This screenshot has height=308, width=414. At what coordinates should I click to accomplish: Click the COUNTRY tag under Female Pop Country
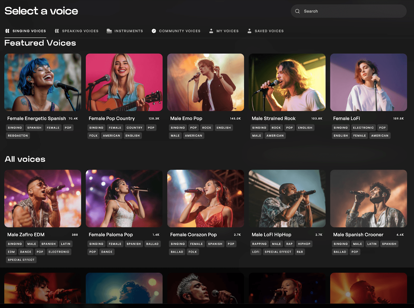tap(134, 127)
